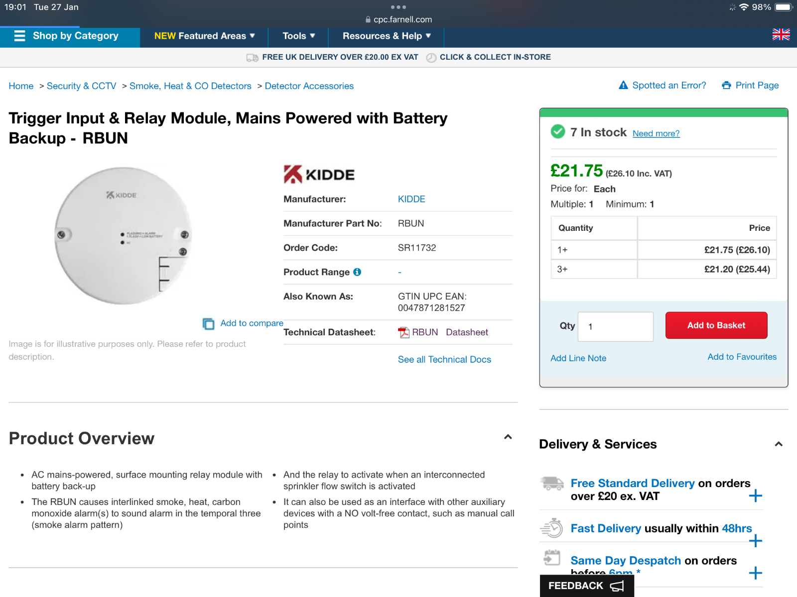This screenshot has height=597, width=797.
Task: Expand Fast Delivery details plus sign
Action: coord(755,541)
